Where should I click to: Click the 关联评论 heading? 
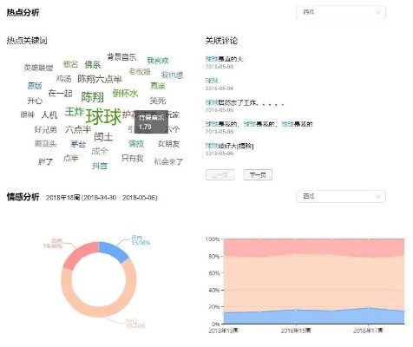click(x=221, y=41)
